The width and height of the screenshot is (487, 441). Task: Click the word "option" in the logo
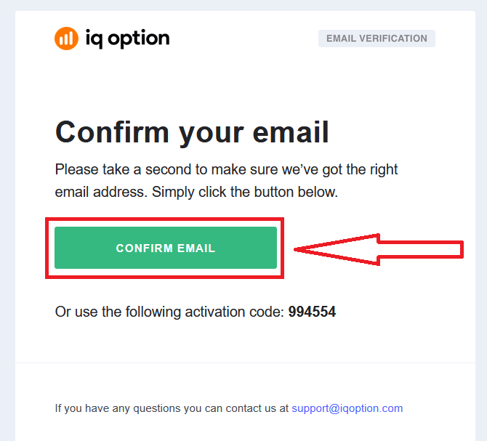[x=138, y=38]
